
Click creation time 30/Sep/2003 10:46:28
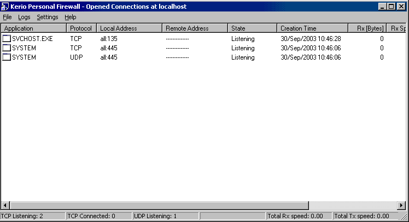click(x=311, y=39)
